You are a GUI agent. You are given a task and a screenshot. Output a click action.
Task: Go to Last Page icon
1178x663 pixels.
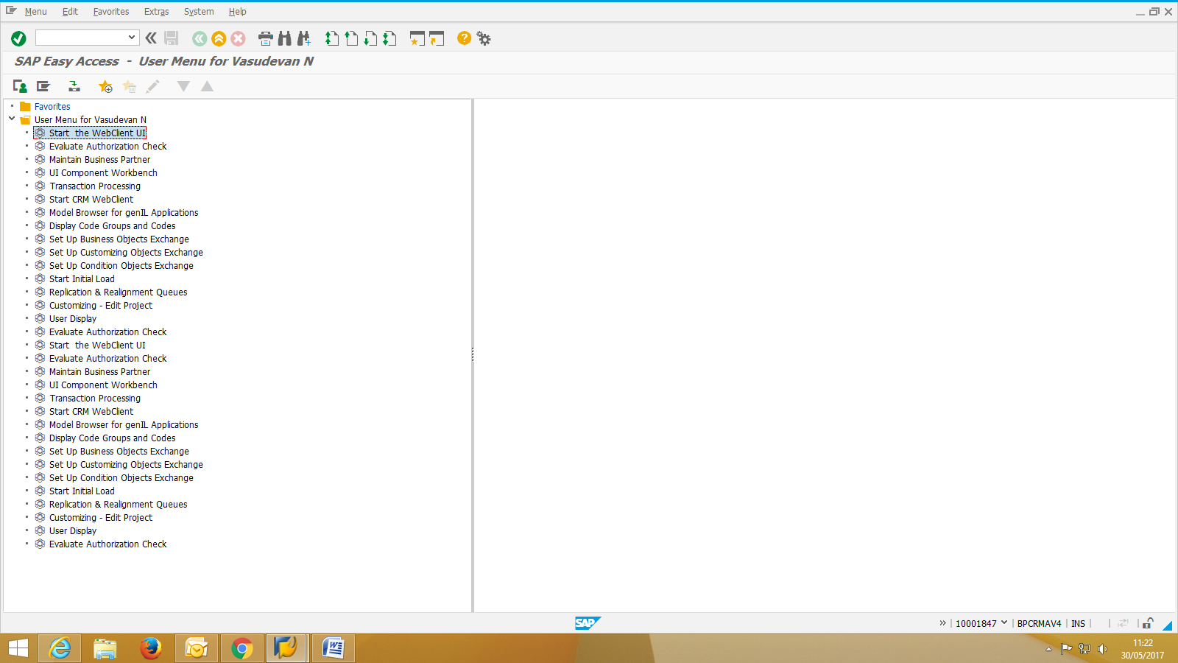tap(389, 38)
